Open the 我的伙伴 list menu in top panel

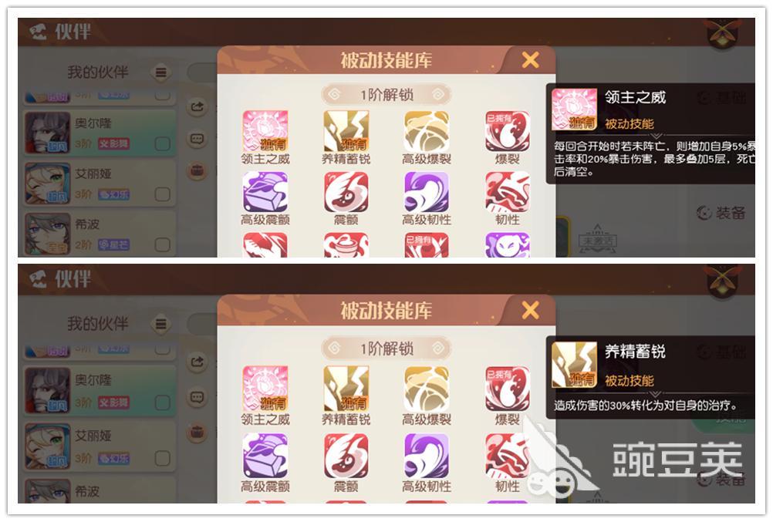(x=160, y=73)
